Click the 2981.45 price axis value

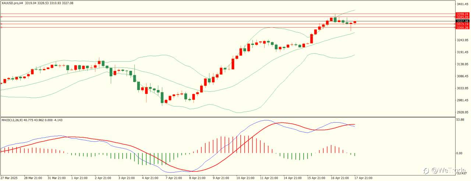pos(462,100)
